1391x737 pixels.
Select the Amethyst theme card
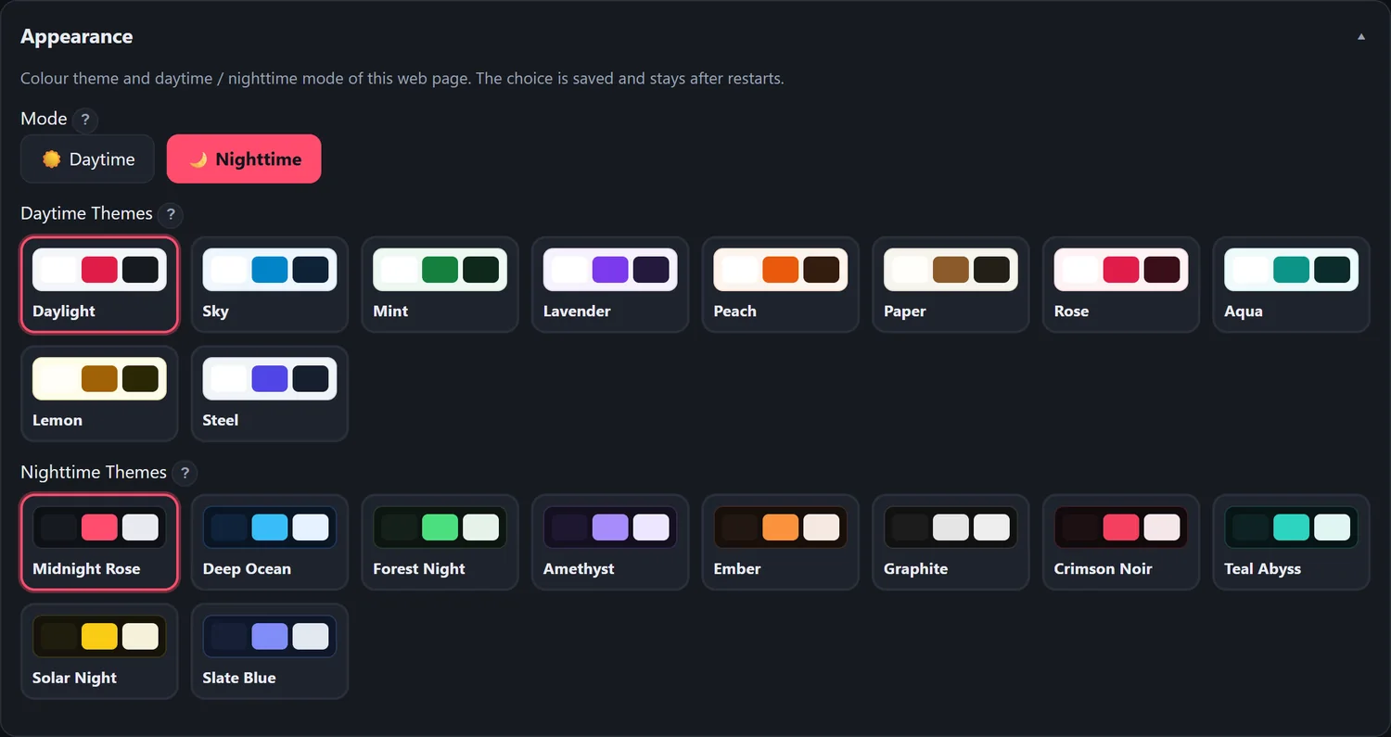tap(610, 542)
